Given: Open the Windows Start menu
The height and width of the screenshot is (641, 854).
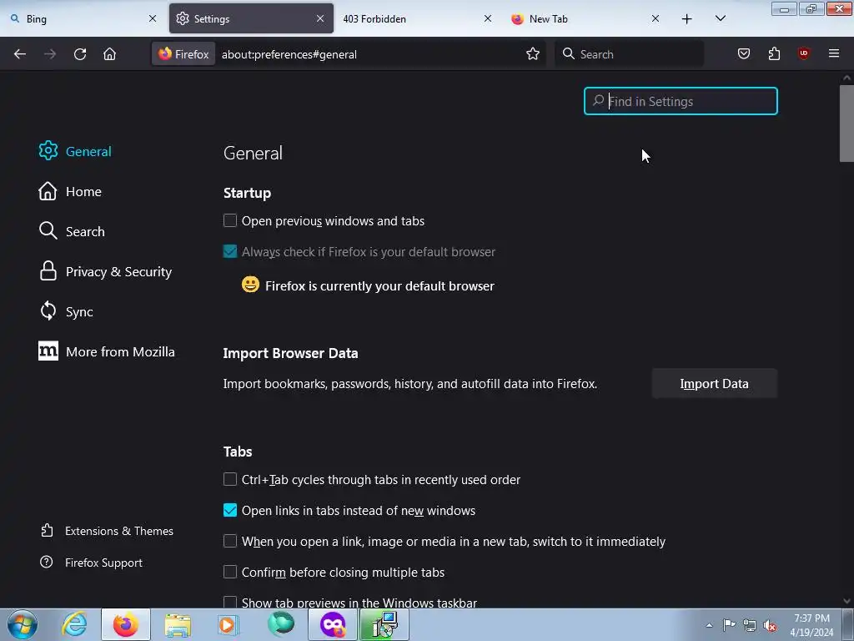Looking at the screenshot, I should click(x=22, y=624).
